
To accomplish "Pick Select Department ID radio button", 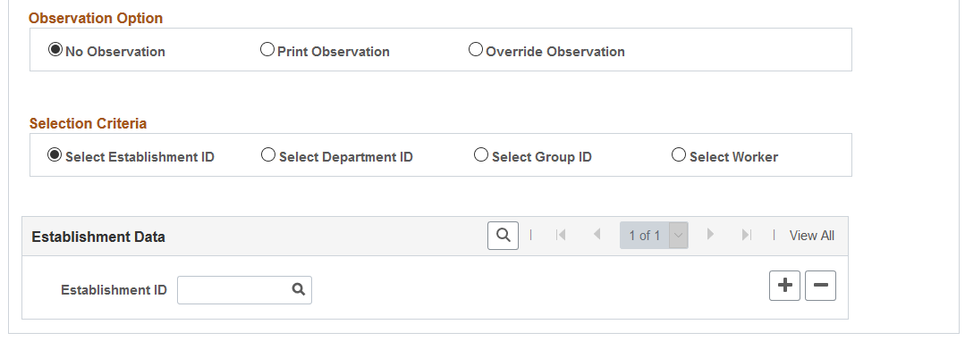I will (268, 155).
